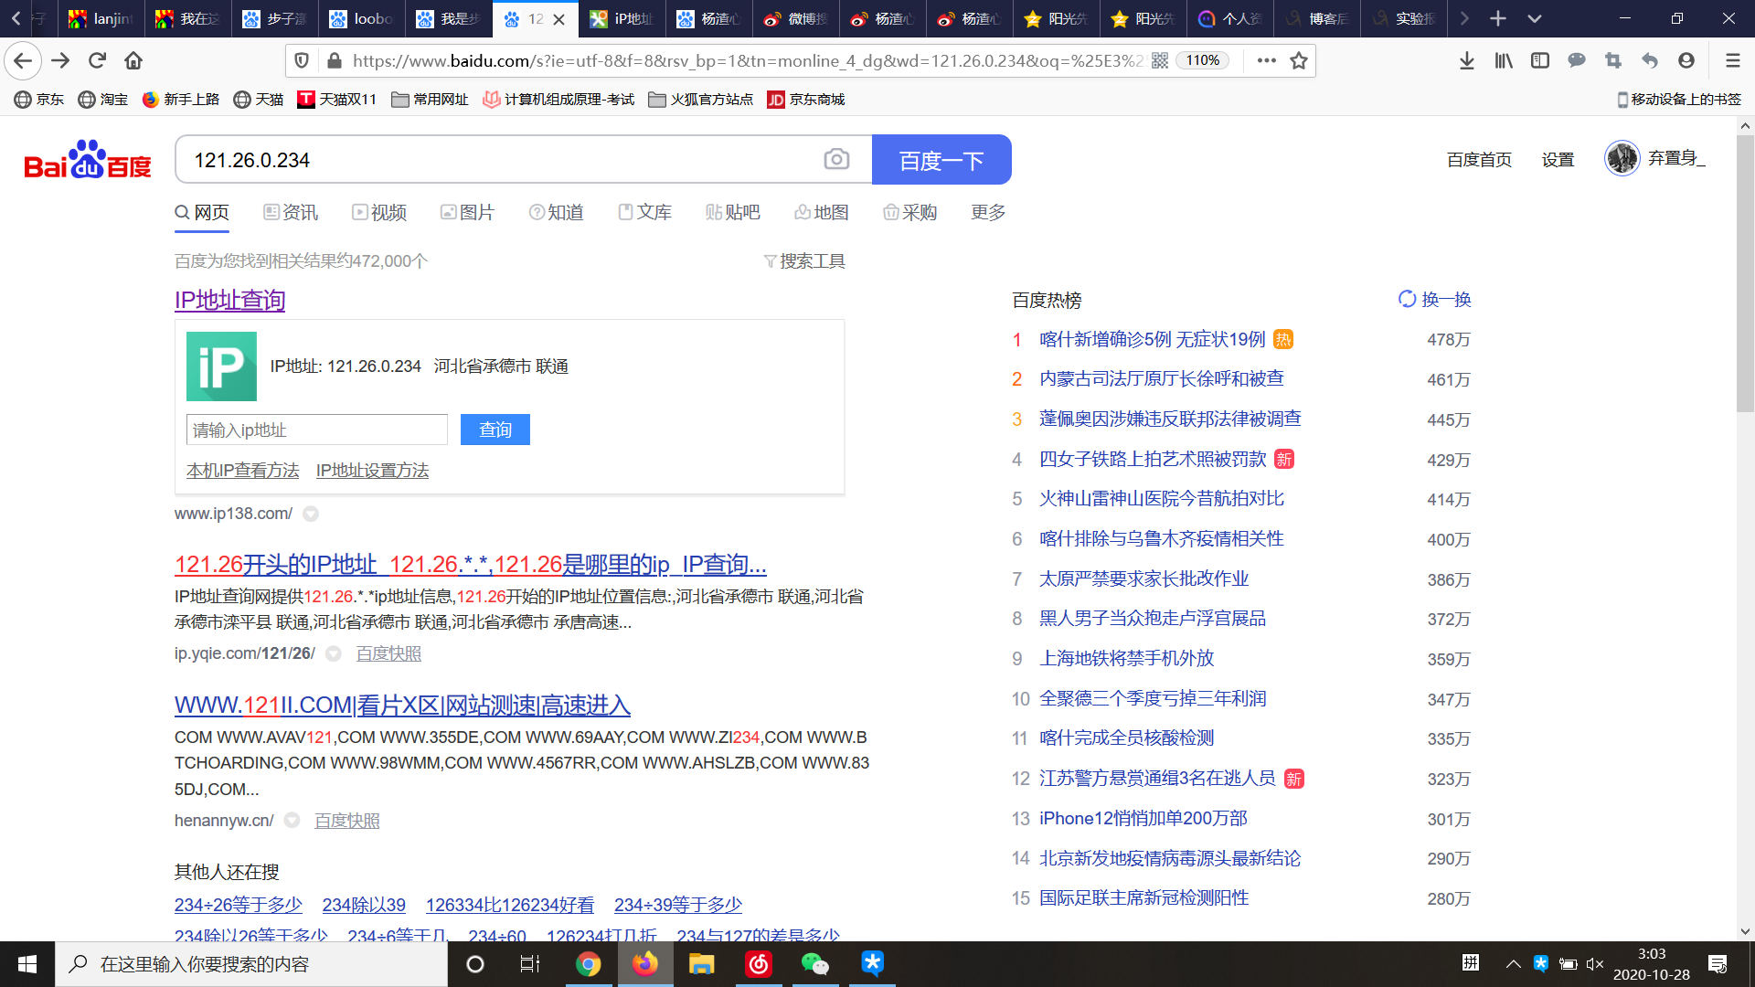Expand the 搜索工具 filter options
This screenshot has width=1755, height=987.
804,261
